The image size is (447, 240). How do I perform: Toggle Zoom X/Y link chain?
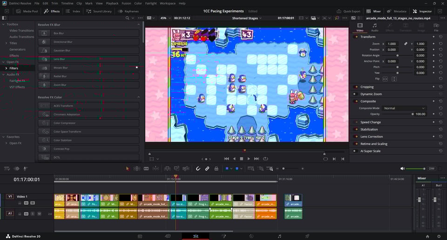[406, 44]
